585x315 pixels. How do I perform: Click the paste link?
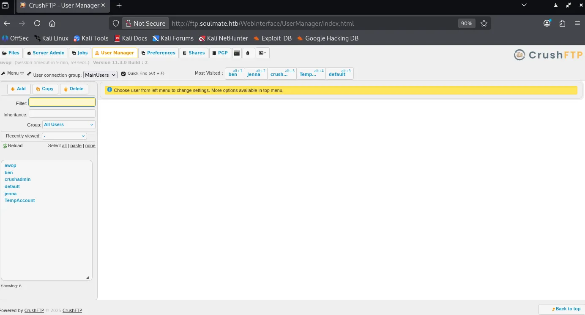[x=76, y=145]
